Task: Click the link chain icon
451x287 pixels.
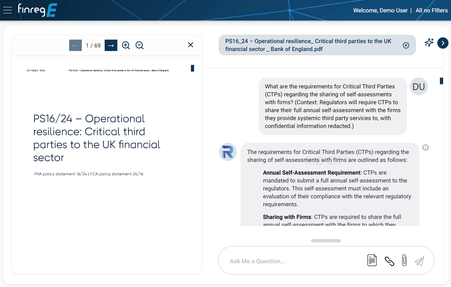Action: (x=389, y=261)
